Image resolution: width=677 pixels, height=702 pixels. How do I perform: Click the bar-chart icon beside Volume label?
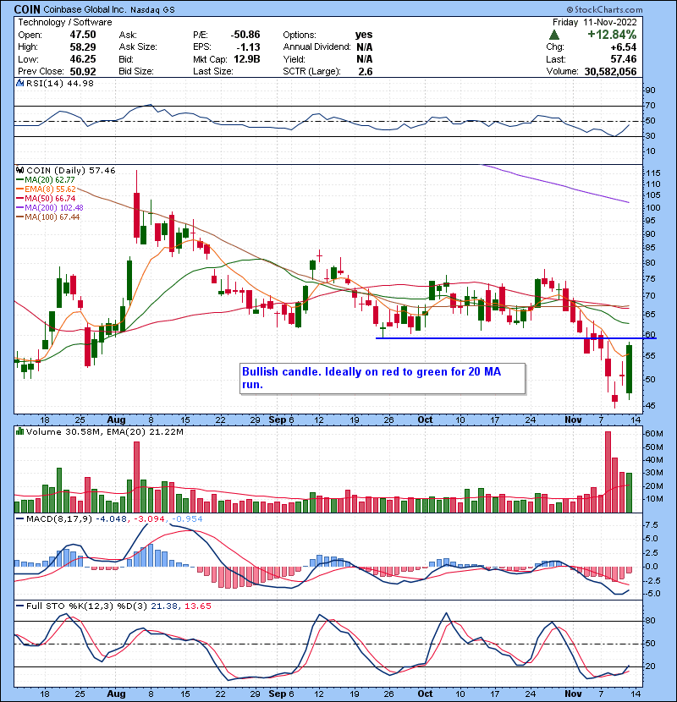[x=19, y=431]
